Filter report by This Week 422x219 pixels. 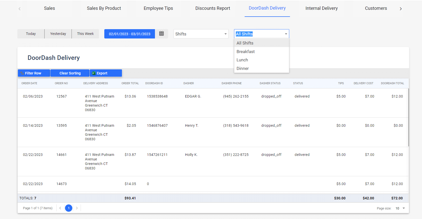click(85, 34)
